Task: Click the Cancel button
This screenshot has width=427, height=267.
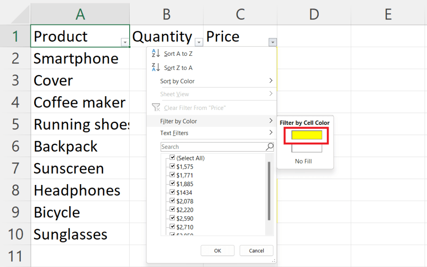Action: coord(256,250)
